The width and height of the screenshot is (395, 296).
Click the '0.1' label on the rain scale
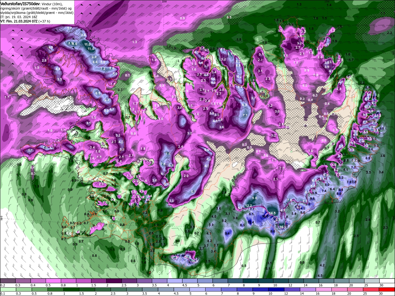2,294
